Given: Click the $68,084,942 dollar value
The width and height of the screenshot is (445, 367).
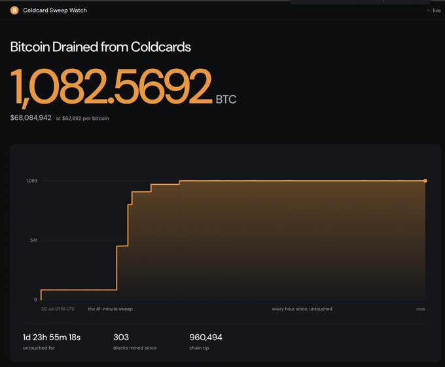Looking at the screenshot, I should point(31,118).
